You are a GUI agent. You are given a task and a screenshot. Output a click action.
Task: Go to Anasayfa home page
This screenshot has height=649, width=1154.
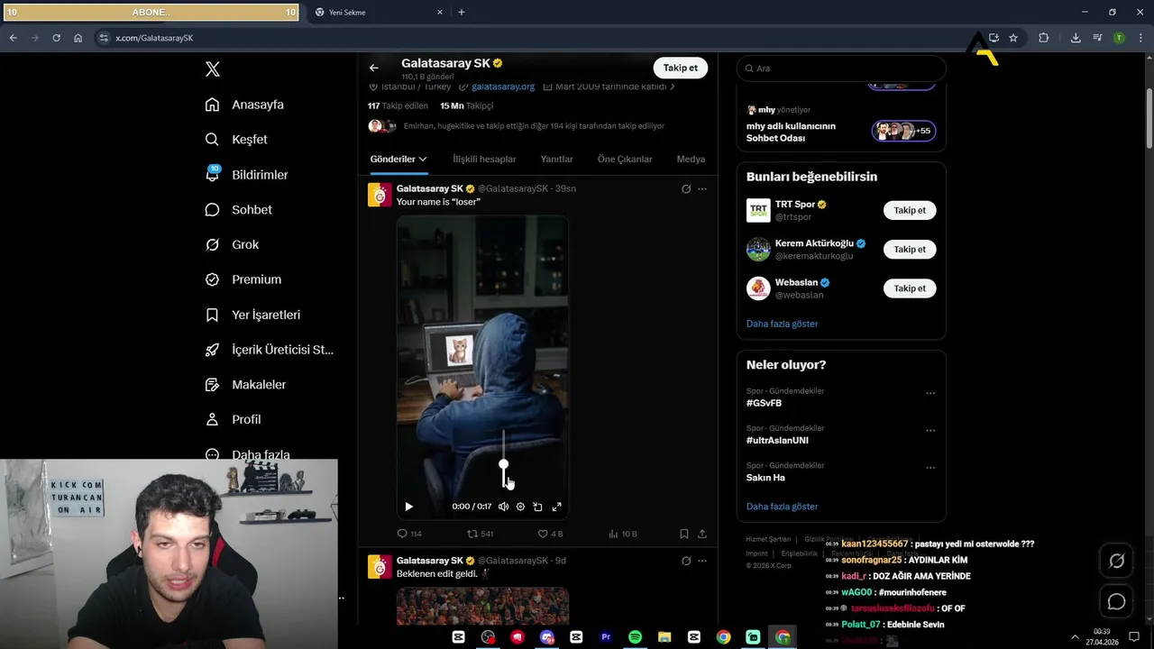pyautogui.click(x=244, y=105)
